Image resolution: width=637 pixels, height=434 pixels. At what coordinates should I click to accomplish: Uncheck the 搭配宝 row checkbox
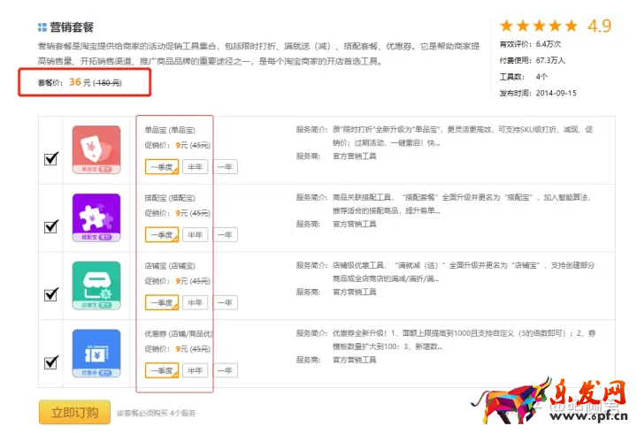[51, 226]
